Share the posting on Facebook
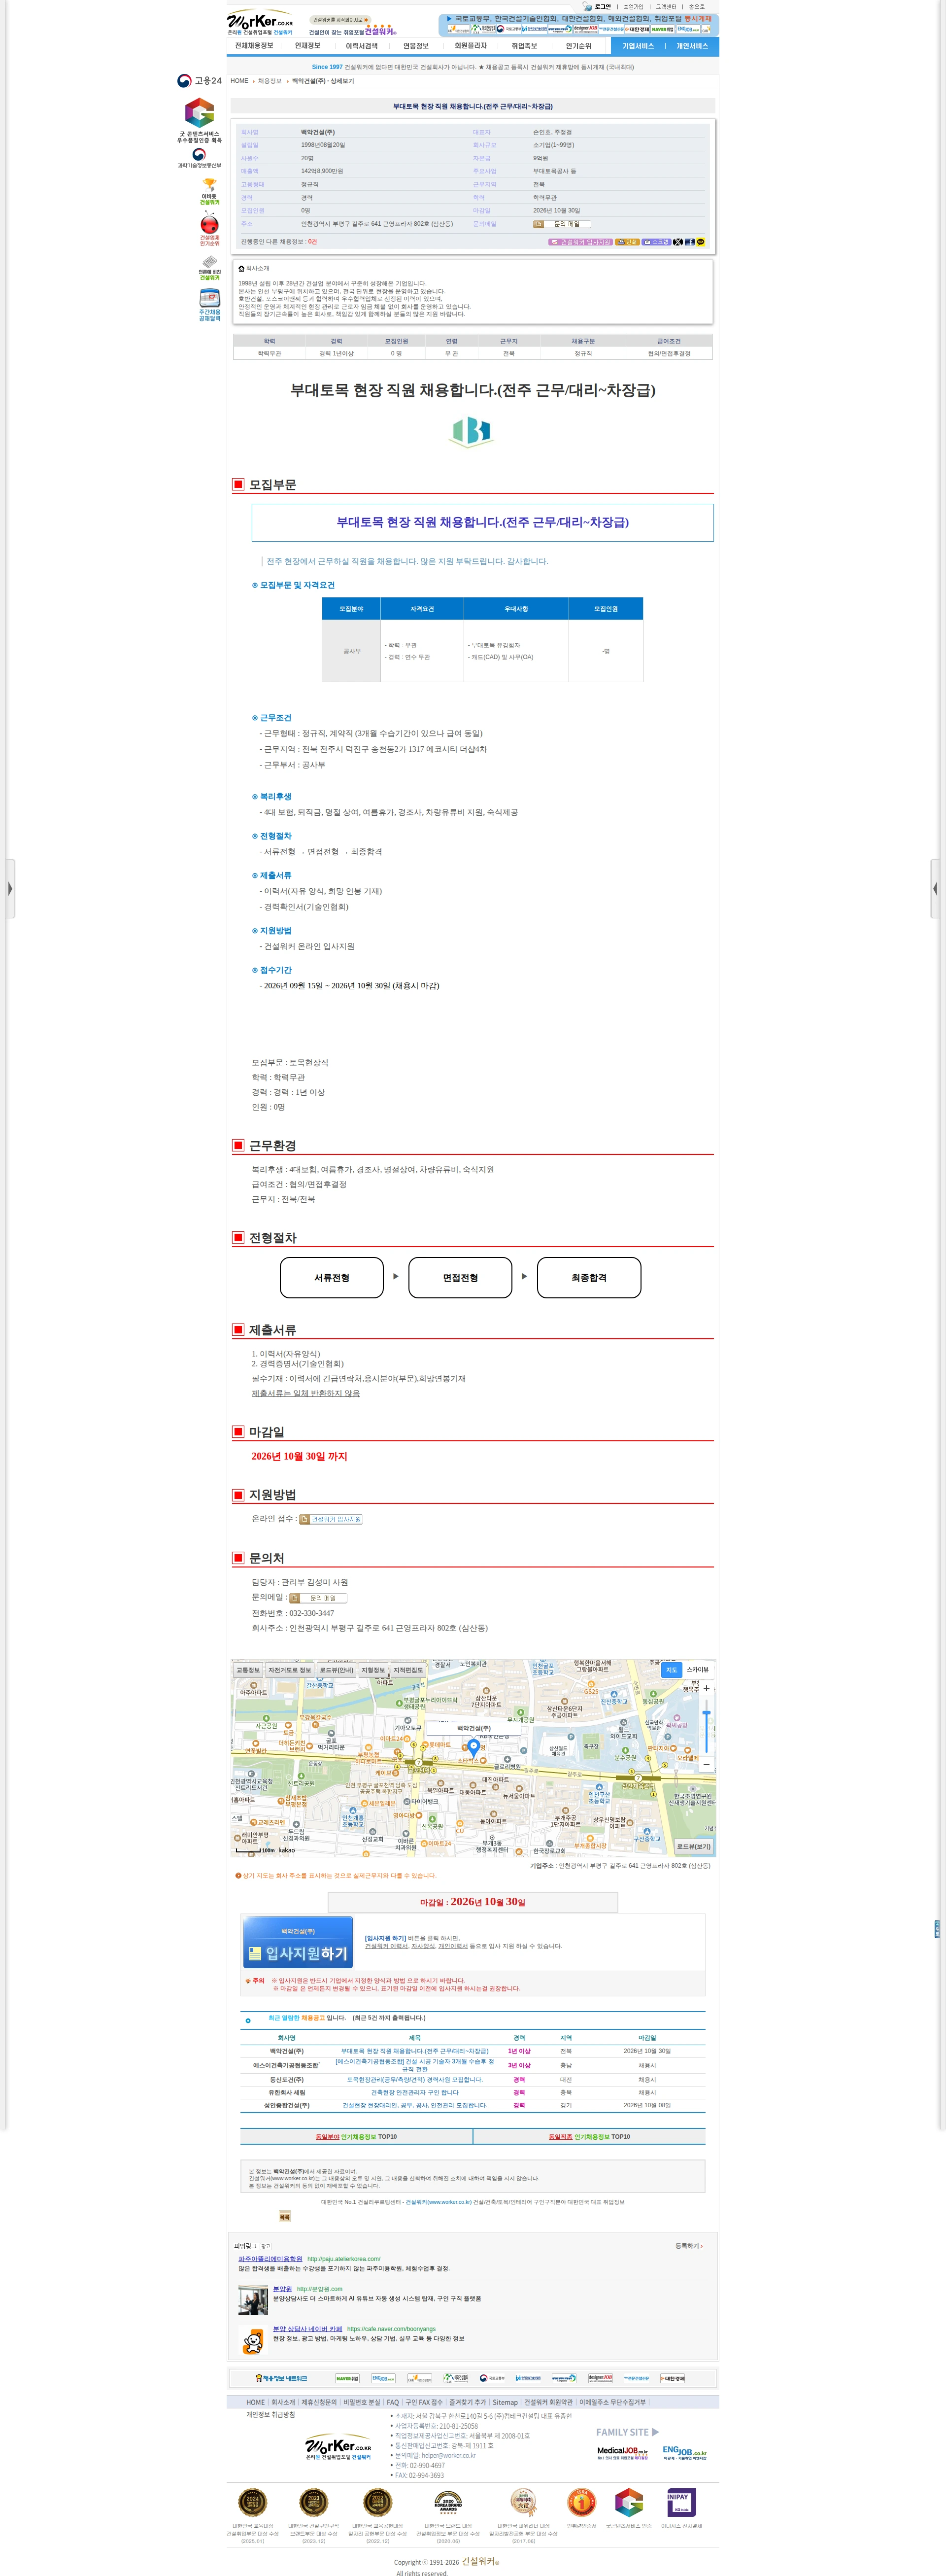This screenshot has height=2576, width=946. pos(689,242)
